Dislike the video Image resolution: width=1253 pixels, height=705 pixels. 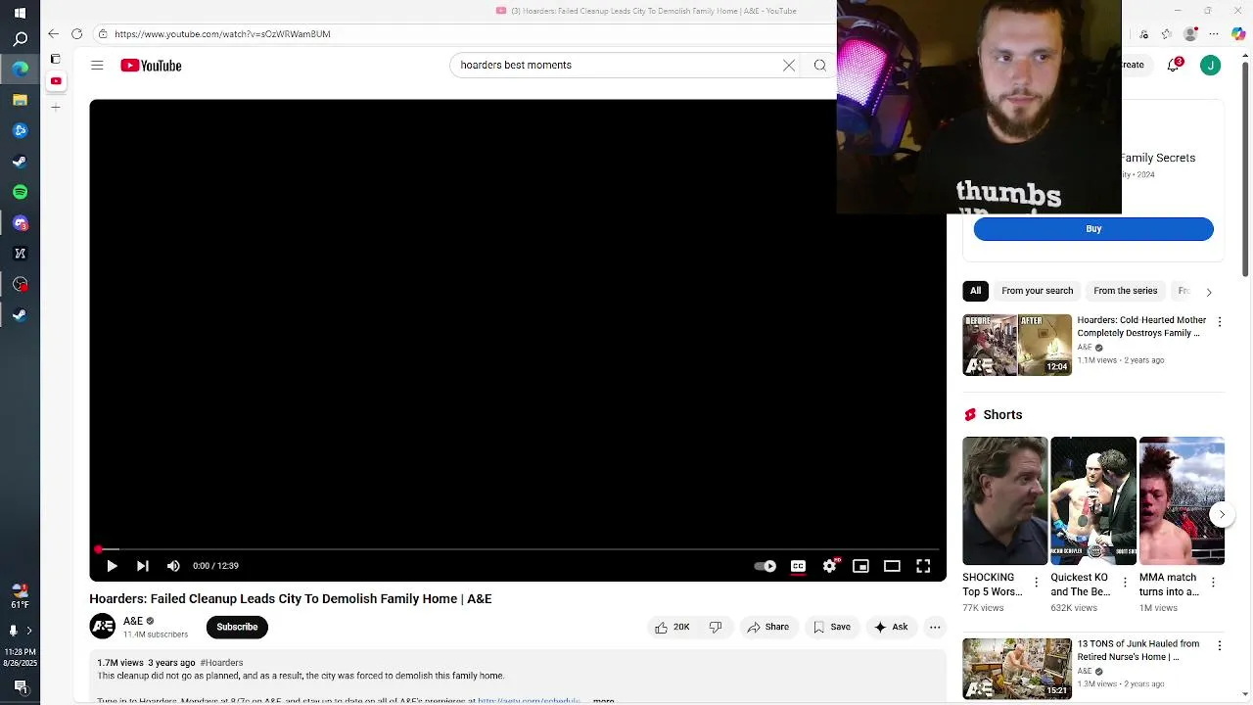(x=716, y=628)
